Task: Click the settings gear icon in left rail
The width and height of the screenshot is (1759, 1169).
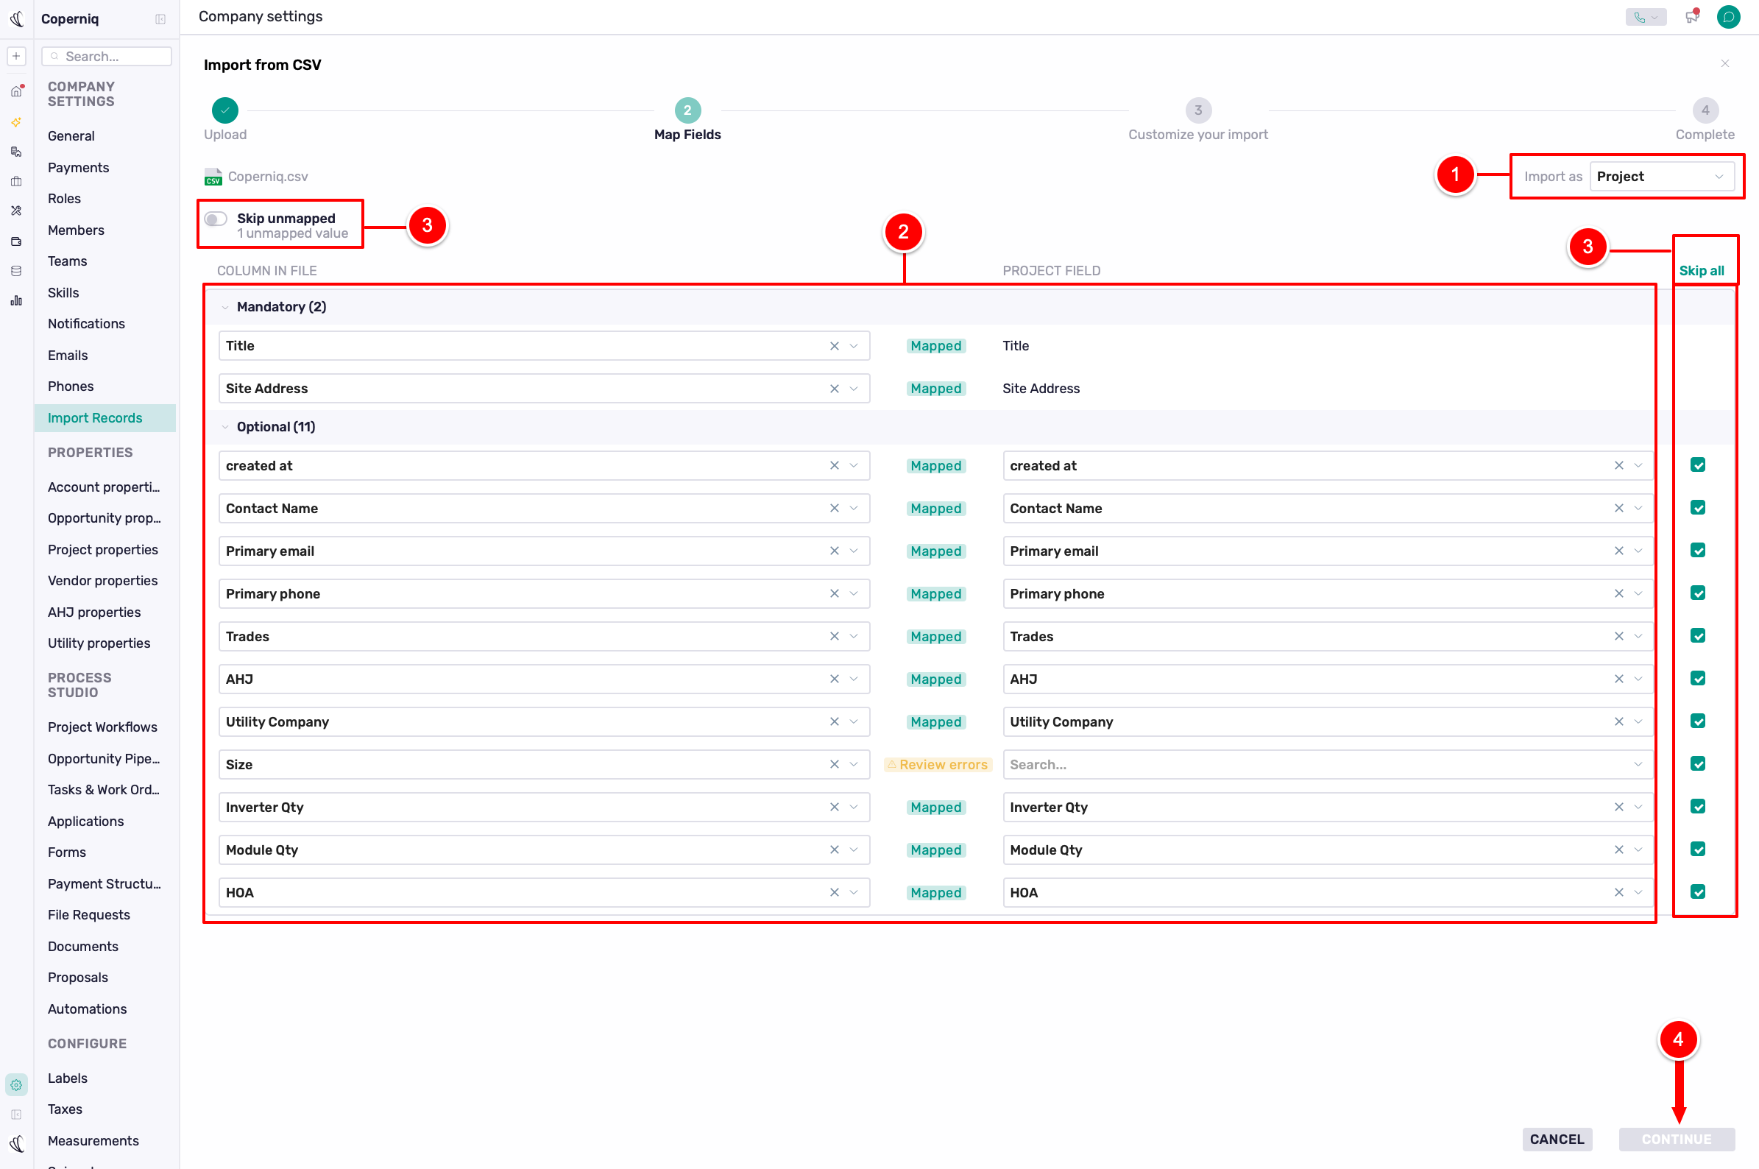Action: click(x=16, y=1085)
